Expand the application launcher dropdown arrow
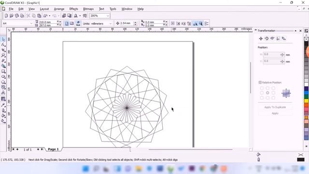309x174 pixels. pyautogui.click(x=80, y=16)
